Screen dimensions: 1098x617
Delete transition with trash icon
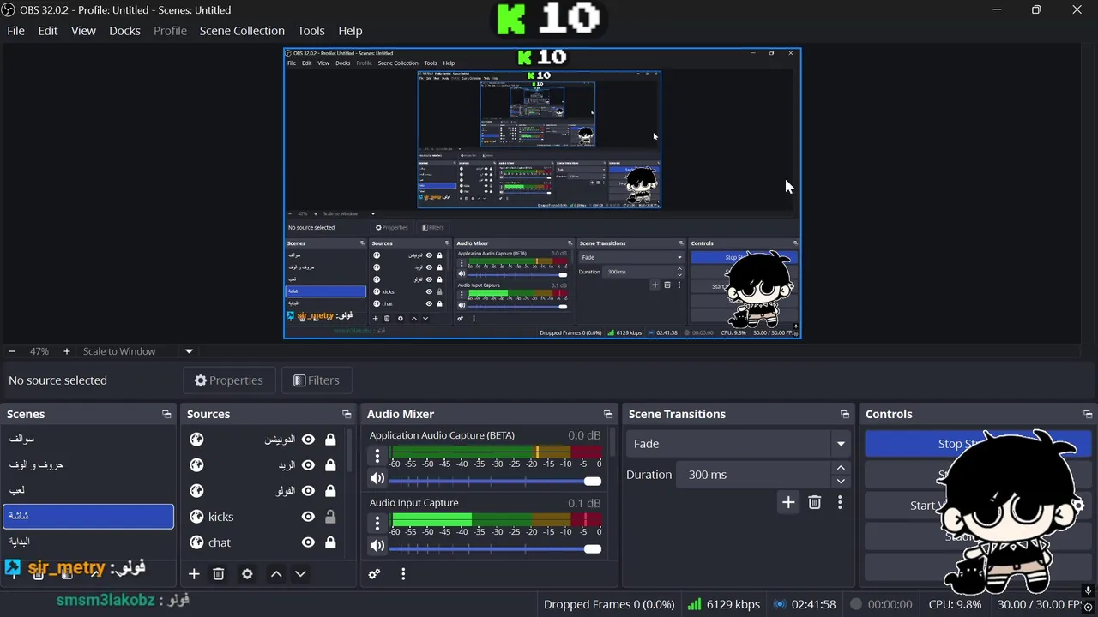(x=815, y=502)
